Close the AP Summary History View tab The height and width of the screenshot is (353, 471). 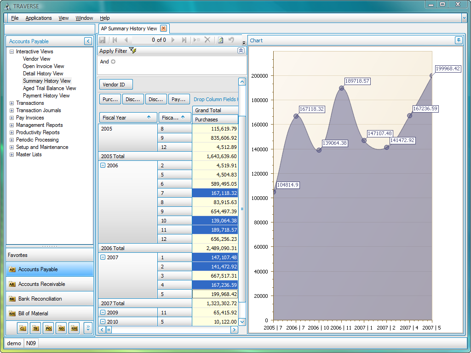(163, 28)
